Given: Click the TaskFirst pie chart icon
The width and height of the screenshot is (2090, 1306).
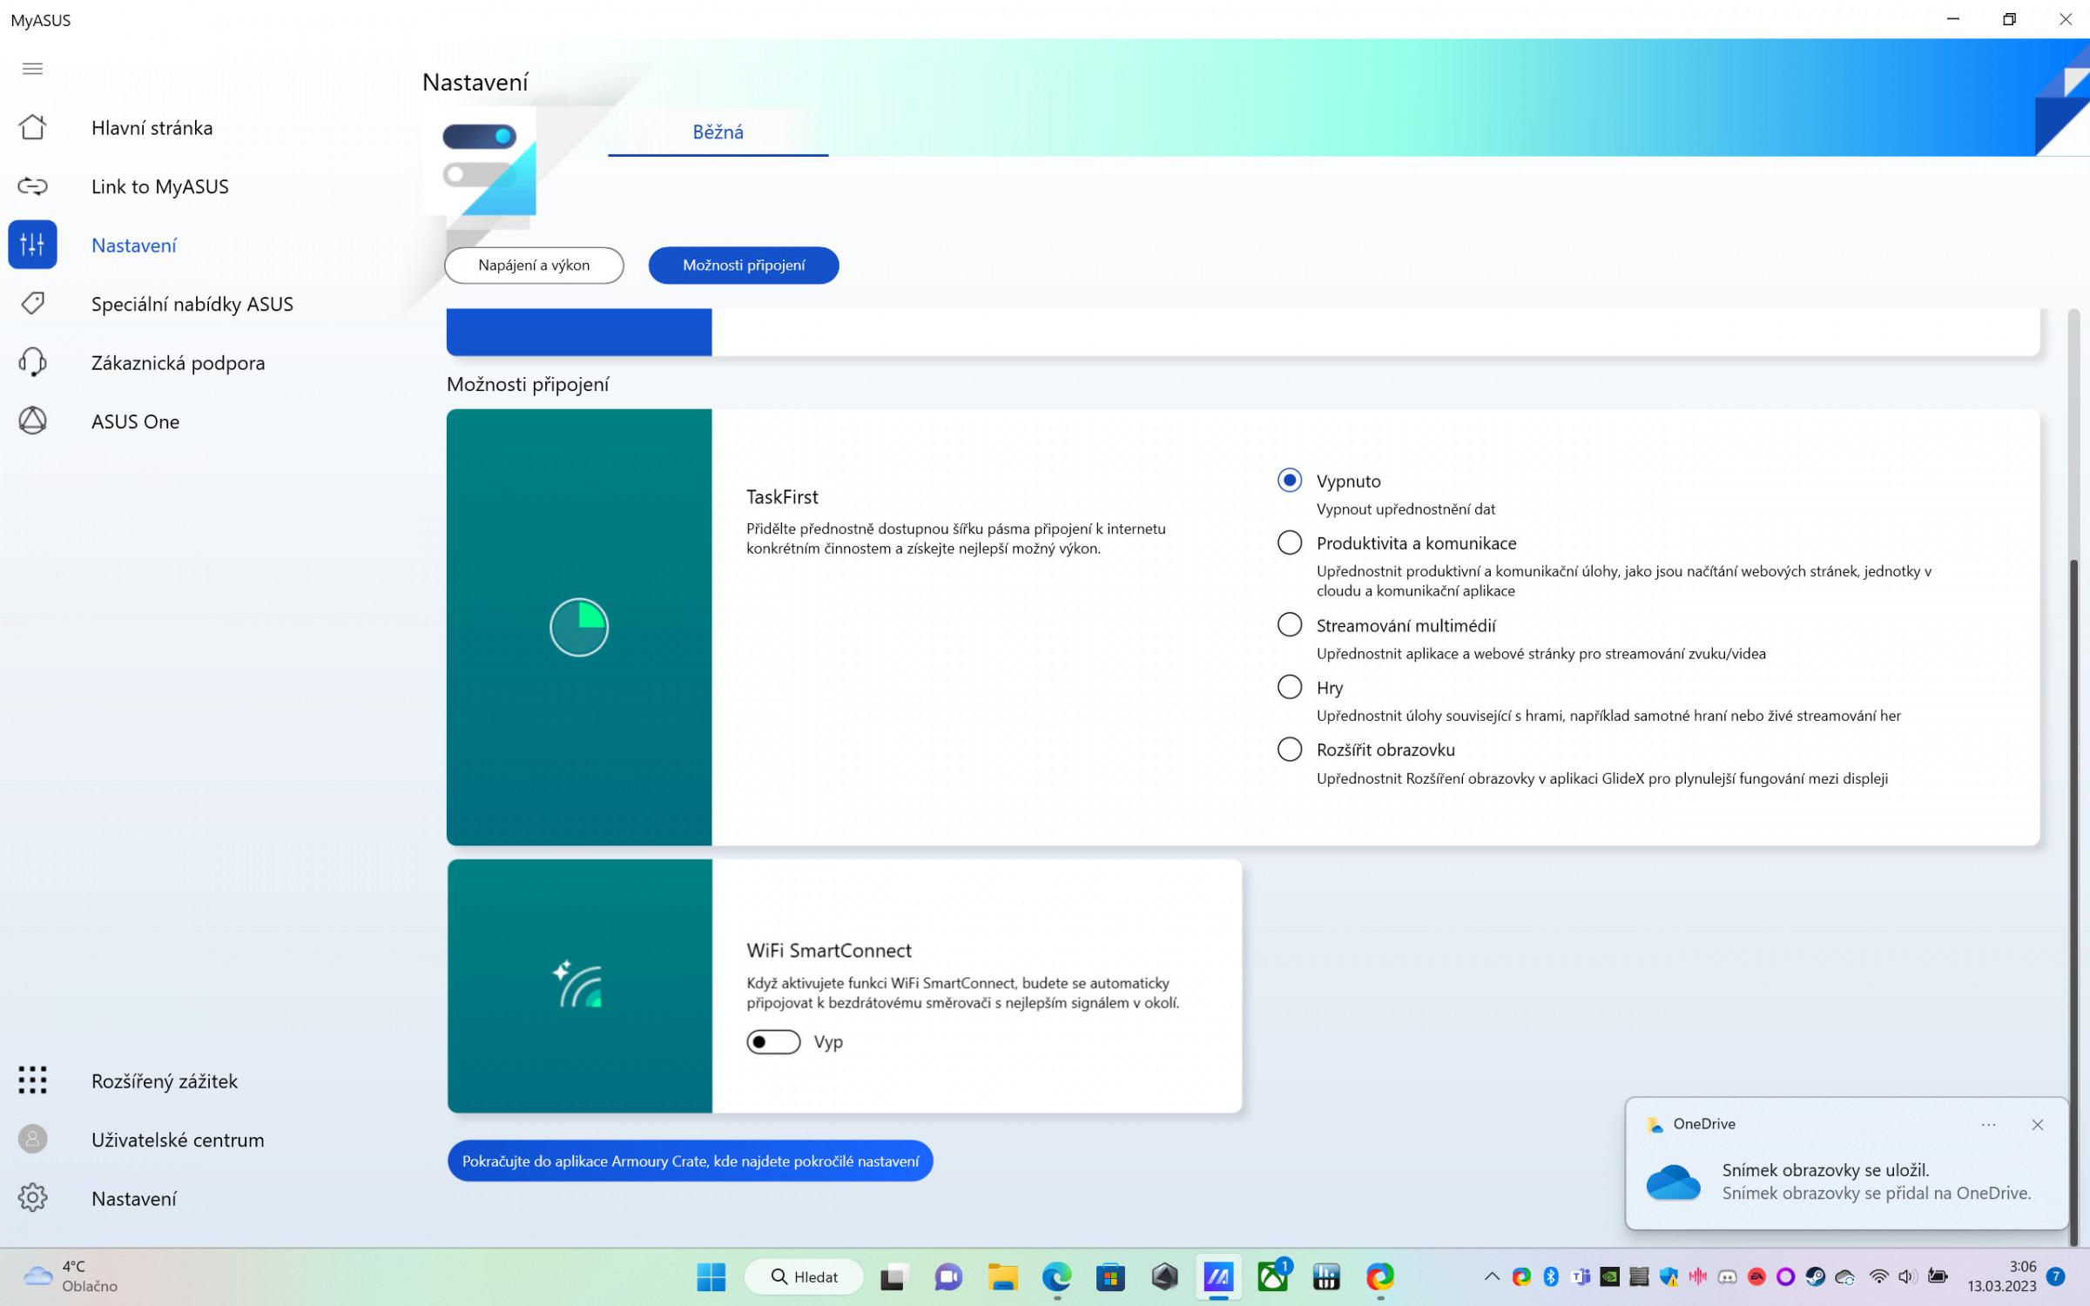Looking at the screenshot, I should coord(579,627).
